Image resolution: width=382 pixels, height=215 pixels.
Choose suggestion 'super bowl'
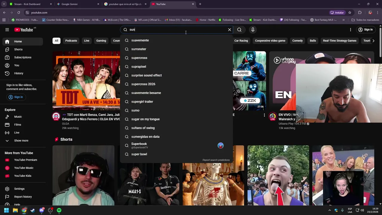pos(176,154)
